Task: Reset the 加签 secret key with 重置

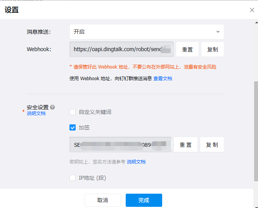Action: 185,144
